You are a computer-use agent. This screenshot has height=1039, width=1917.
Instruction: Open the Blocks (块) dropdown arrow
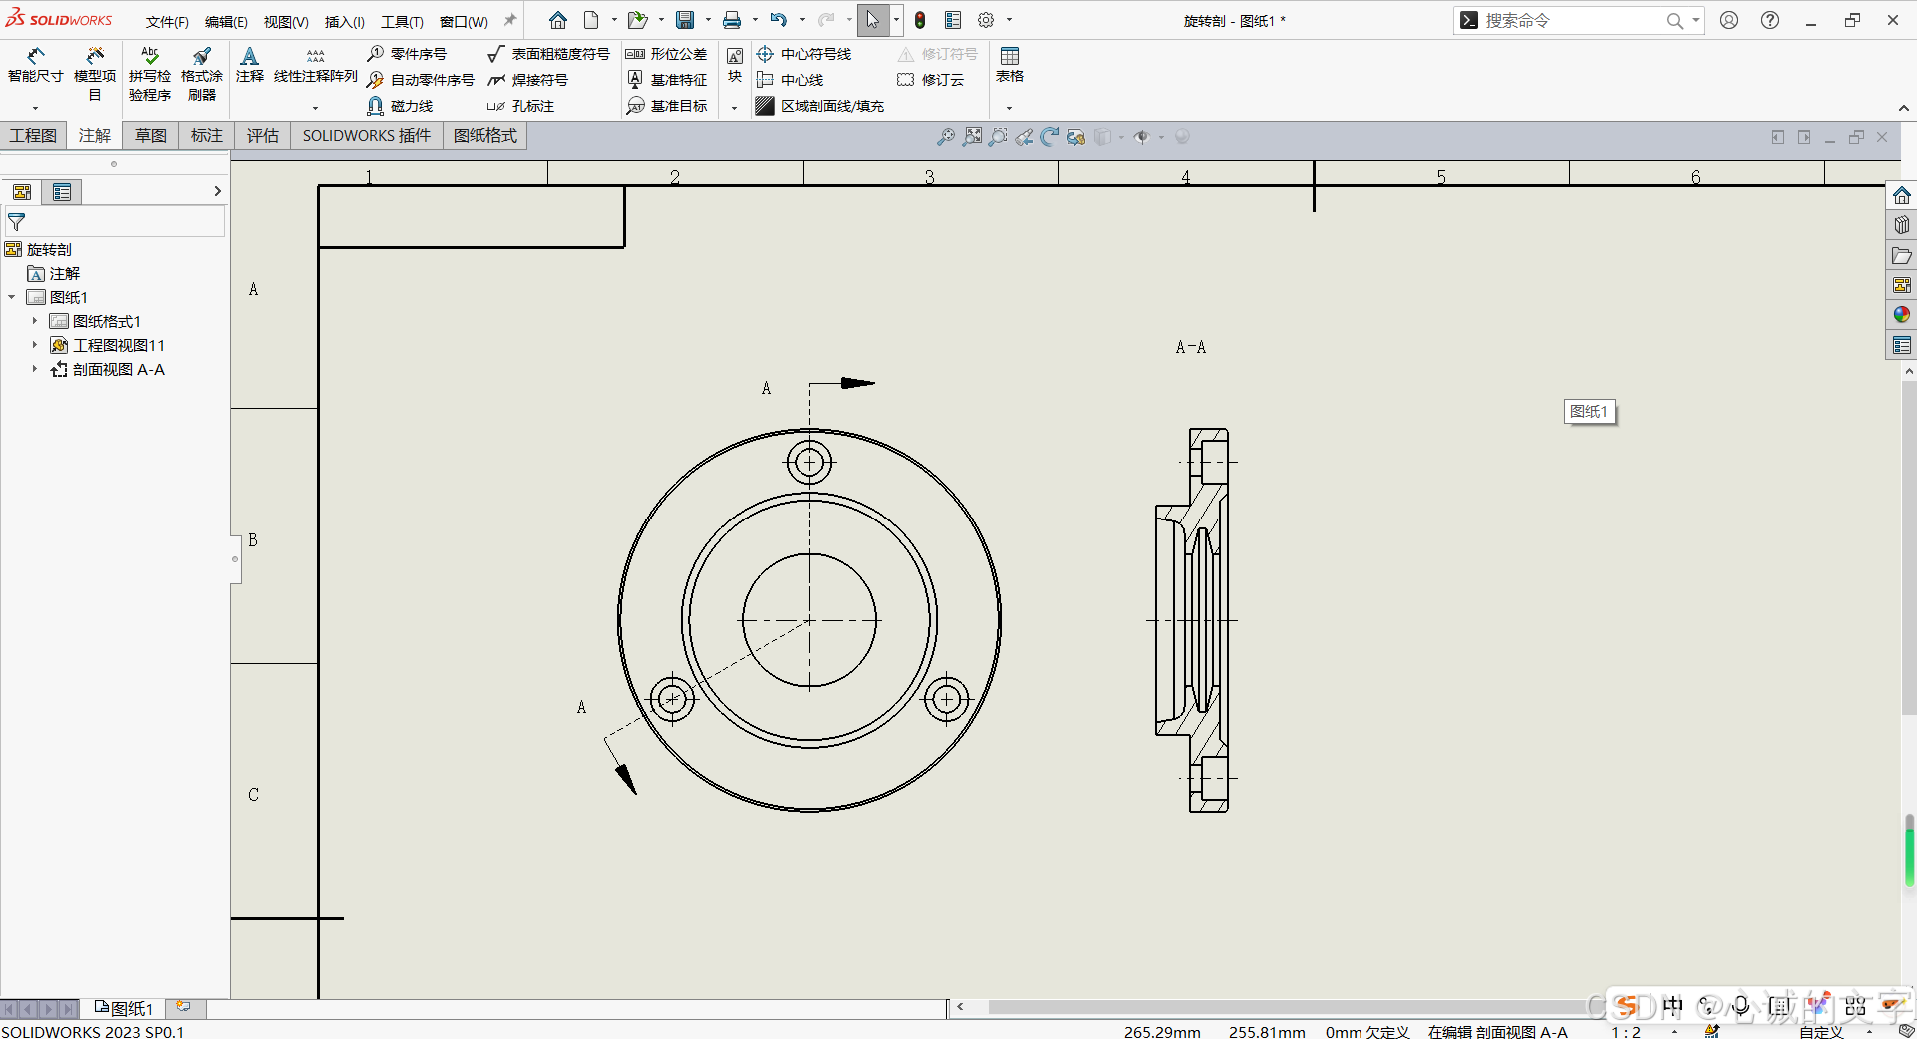pos(734,108)
